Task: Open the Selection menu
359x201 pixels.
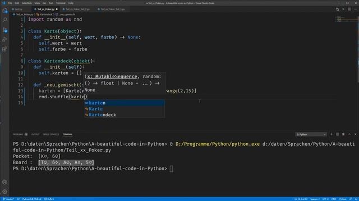Action: [x=27, y=3]
